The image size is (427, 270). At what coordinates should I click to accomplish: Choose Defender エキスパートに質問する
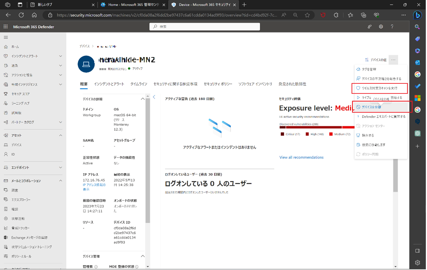tap(381, 117)
